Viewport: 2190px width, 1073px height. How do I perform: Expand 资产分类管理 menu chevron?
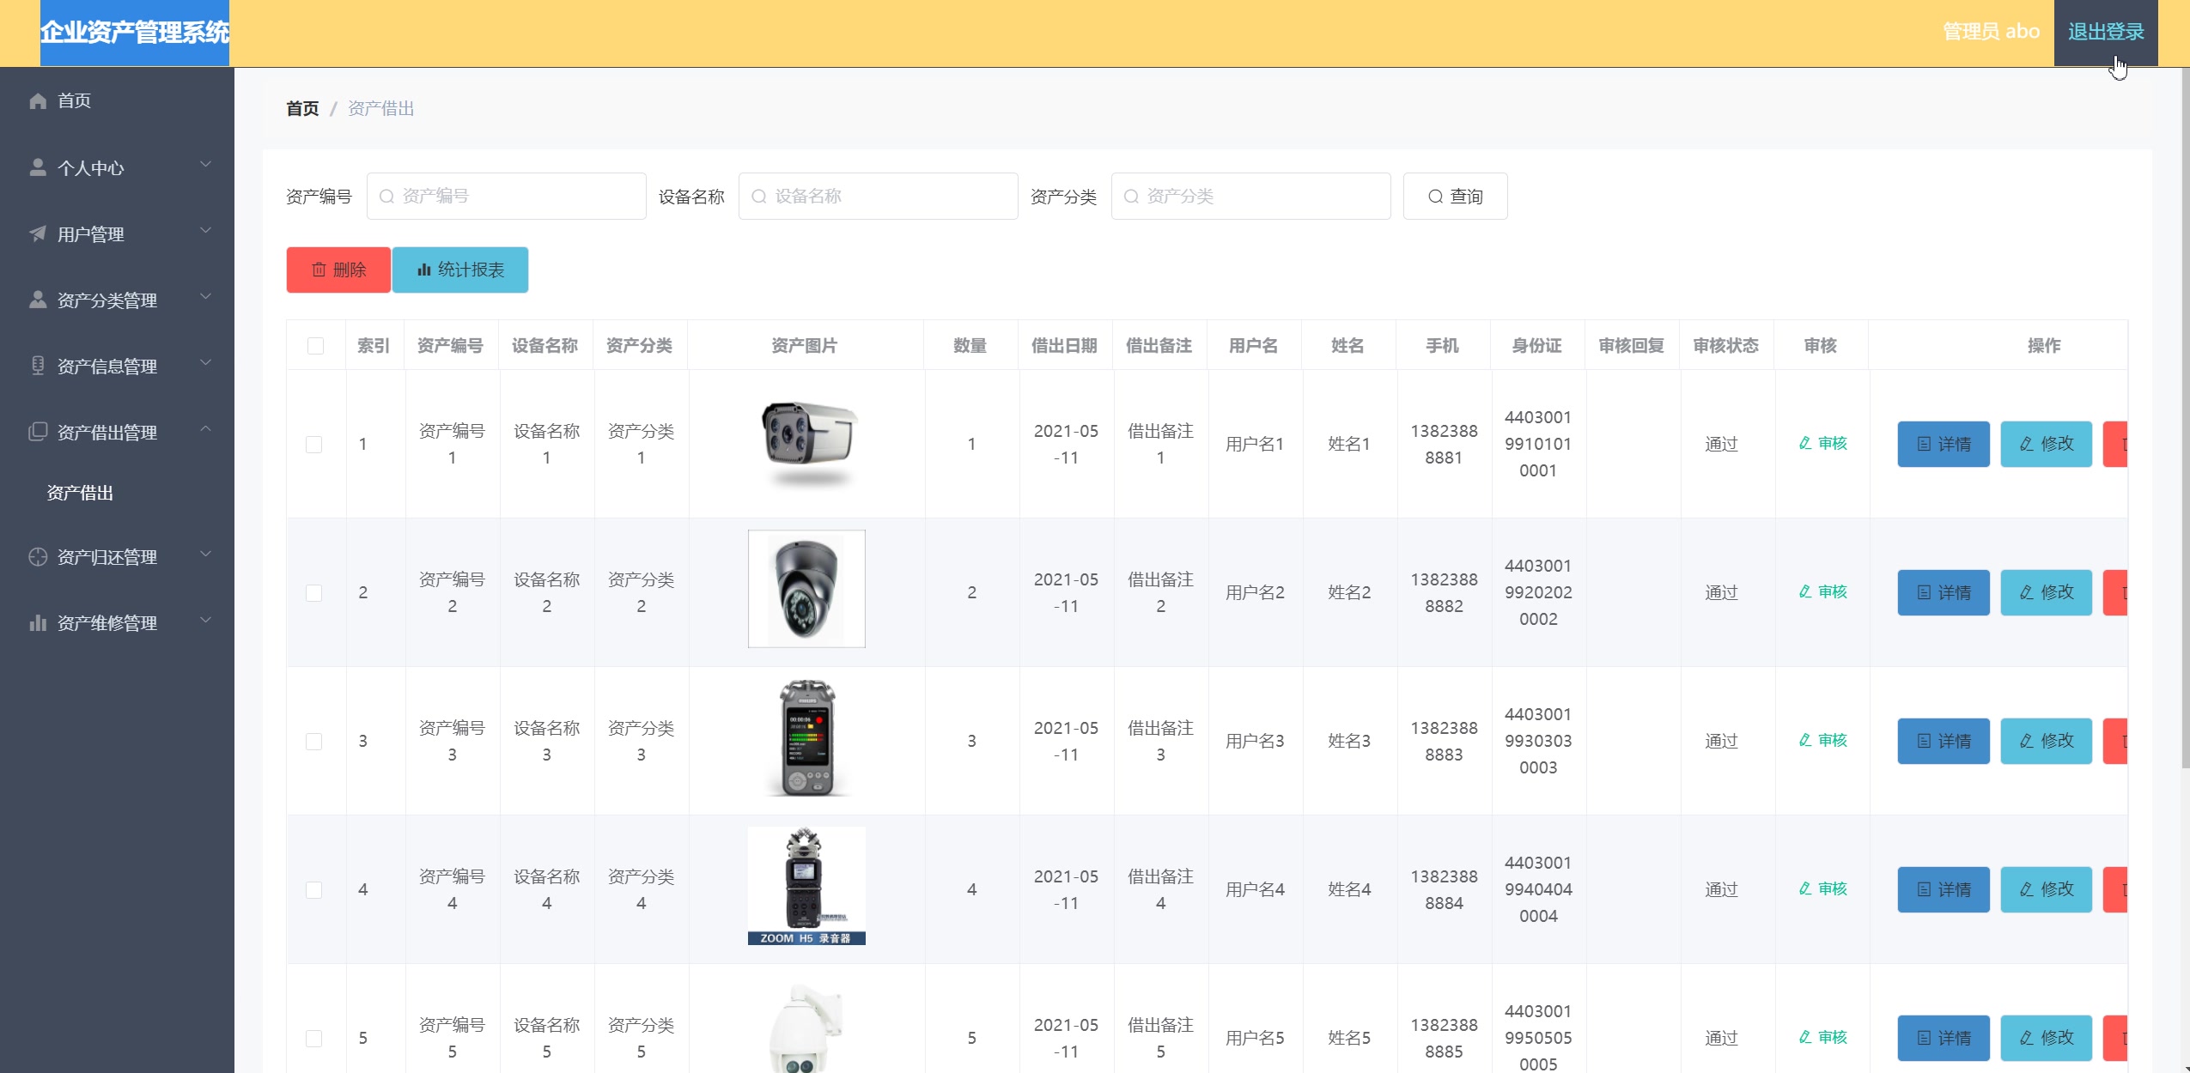(205, 296)
